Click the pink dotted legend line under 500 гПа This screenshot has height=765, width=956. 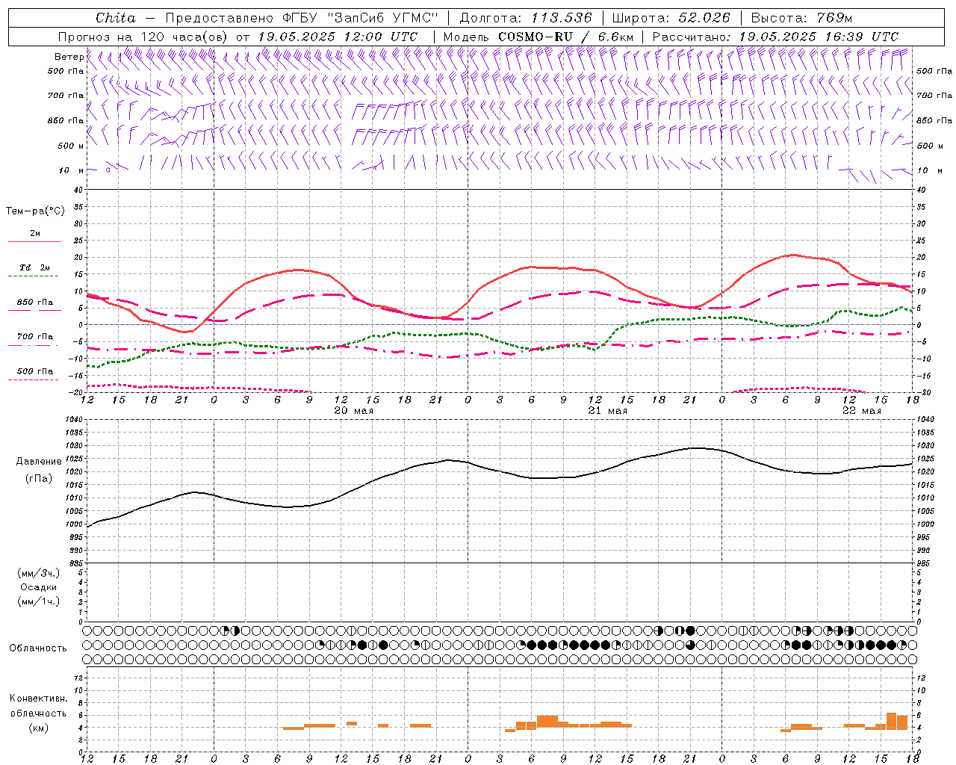[x=34, y=380]
